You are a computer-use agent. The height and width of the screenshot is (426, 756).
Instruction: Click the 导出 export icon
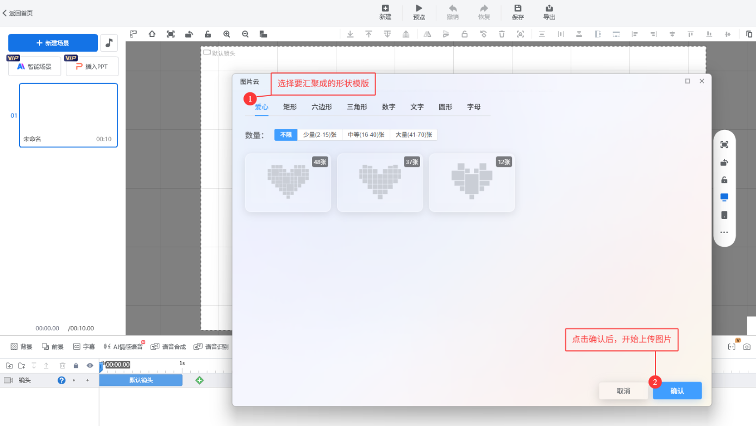point(549,12)
